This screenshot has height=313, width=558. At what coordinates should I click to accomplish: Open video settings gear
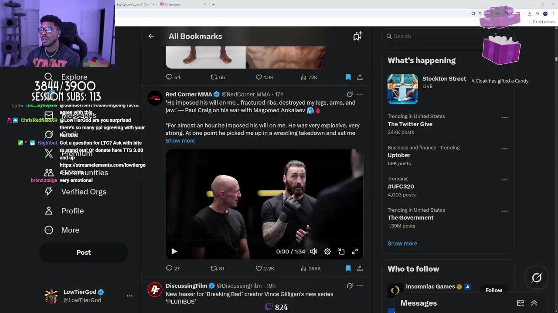coord(327,251)
